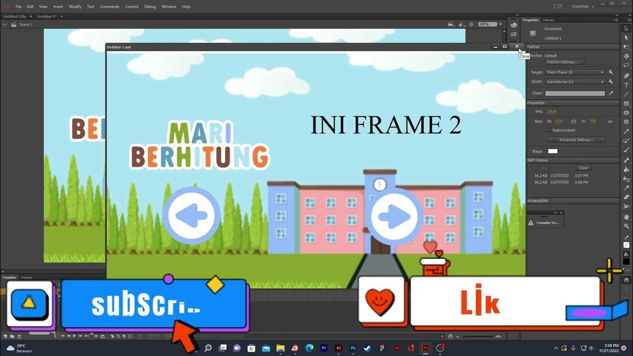The height and width of the screenshot is (356, 633).
Task: Open Photoshop from the taskbar
Action: [x=353, y=348]
